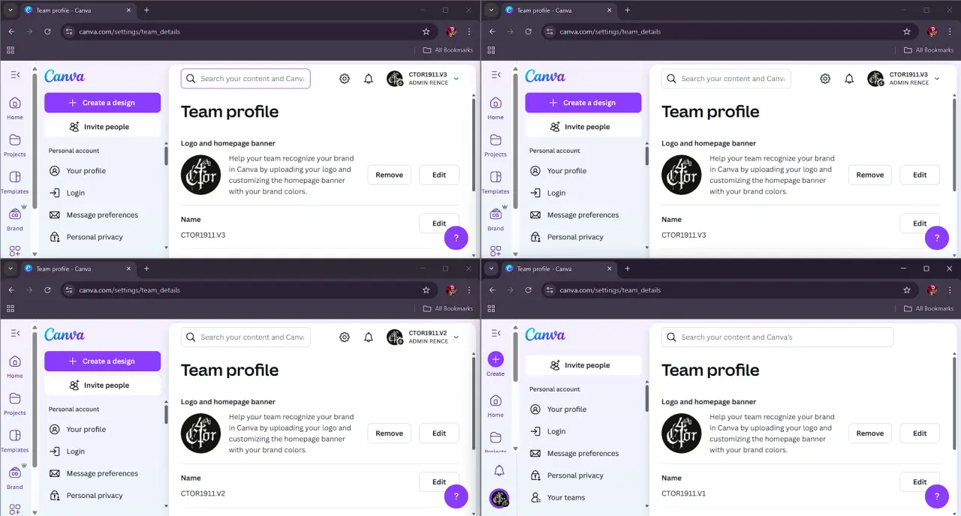Click Create a design in top-left window
Image resolution: width=961 pixels, height=516 pixels.
coord(102,103)
